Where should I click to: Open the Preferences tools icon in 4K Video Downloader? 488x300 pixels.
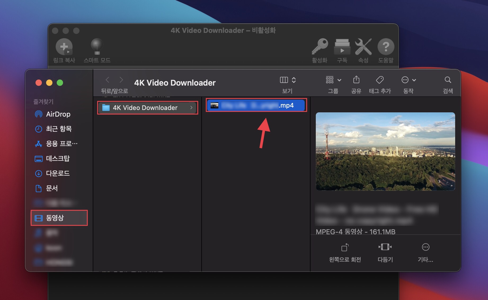(363, 47)
